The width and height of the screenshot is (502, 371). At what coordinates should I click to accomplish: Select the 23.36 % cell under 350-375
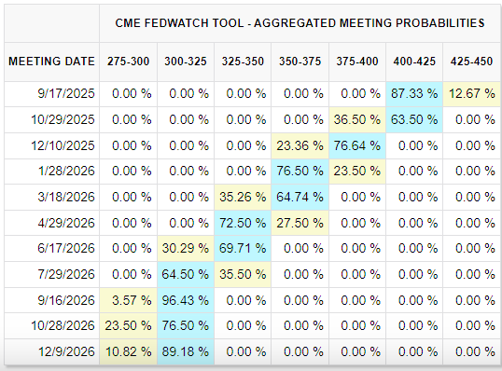[300, 145]
